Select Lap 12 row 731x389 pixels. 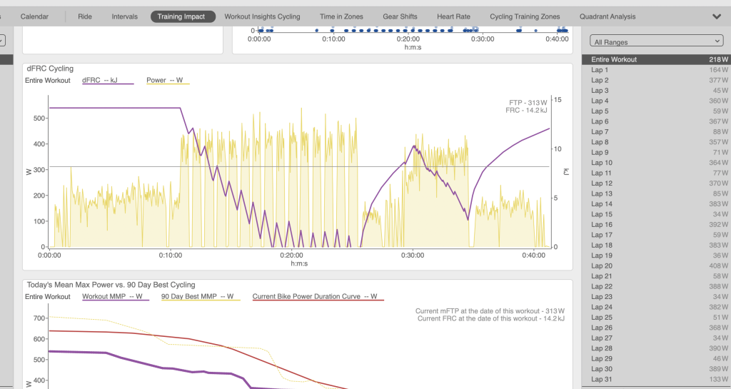pos(657,183)
